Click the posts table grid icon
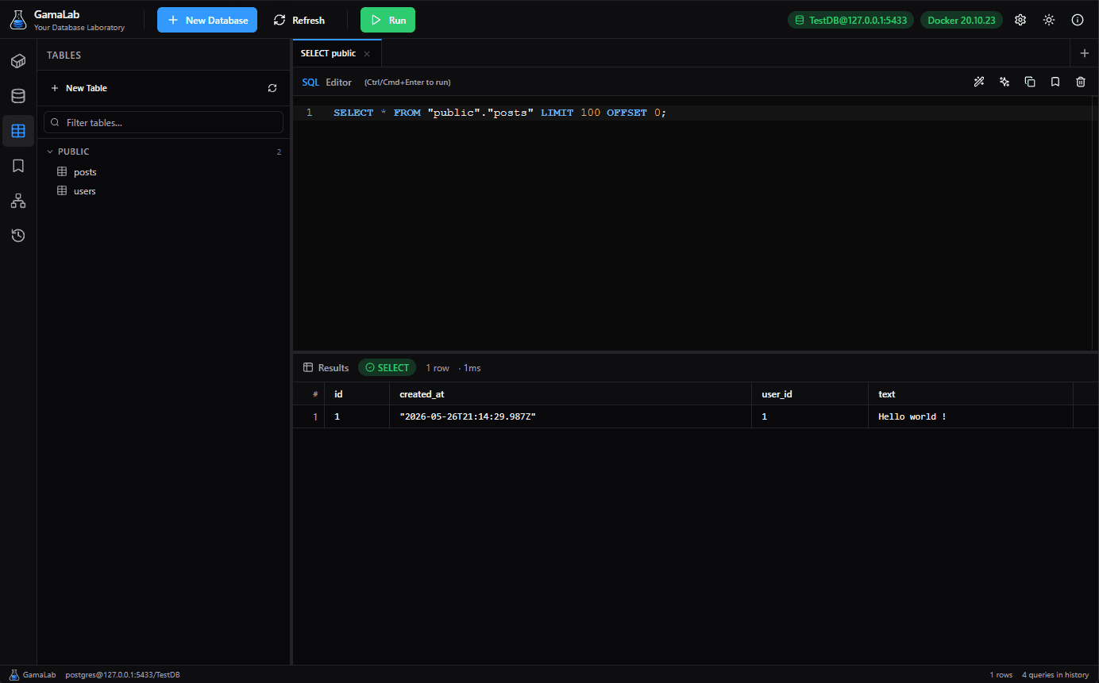The image size is (1099, 683). [63, 172]
